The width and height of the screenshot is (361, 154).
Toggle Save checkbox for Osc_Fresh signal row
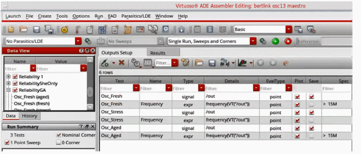[311, 97]
